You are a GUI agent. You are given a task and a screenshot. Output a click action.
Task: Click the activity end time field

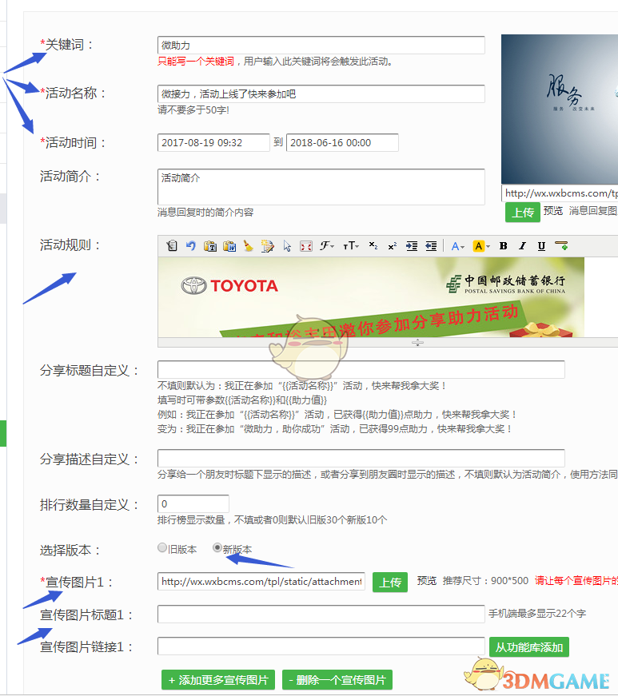[342, 142]
